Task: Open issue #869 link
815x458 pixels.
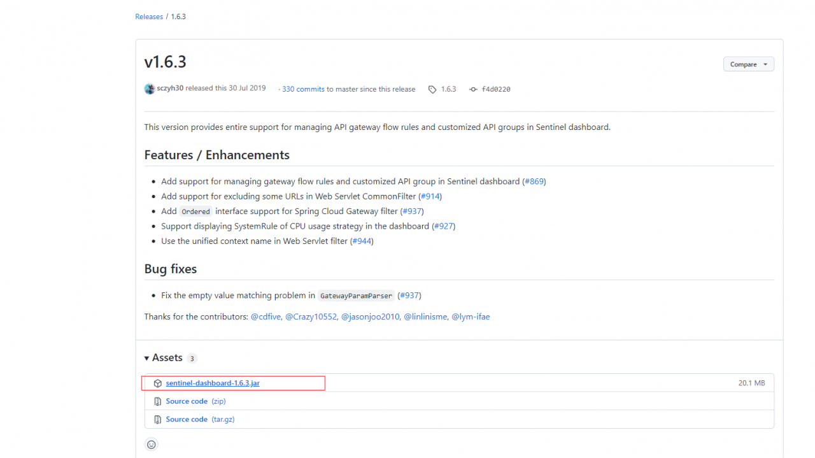Action: coord(534,182)
